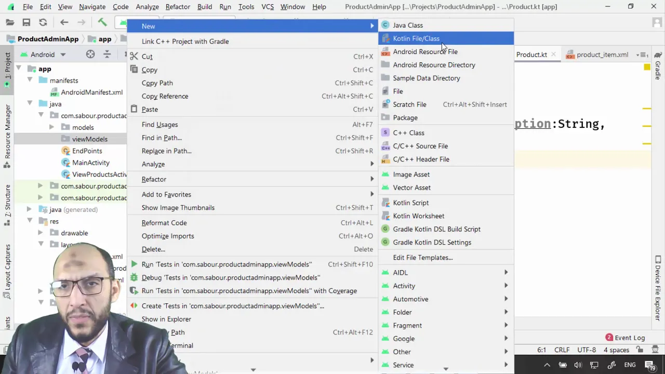The height and width of the screenshot is (374, 665).
Task: Click Edit File Templates... entry
Action: (x=446, y=258)
